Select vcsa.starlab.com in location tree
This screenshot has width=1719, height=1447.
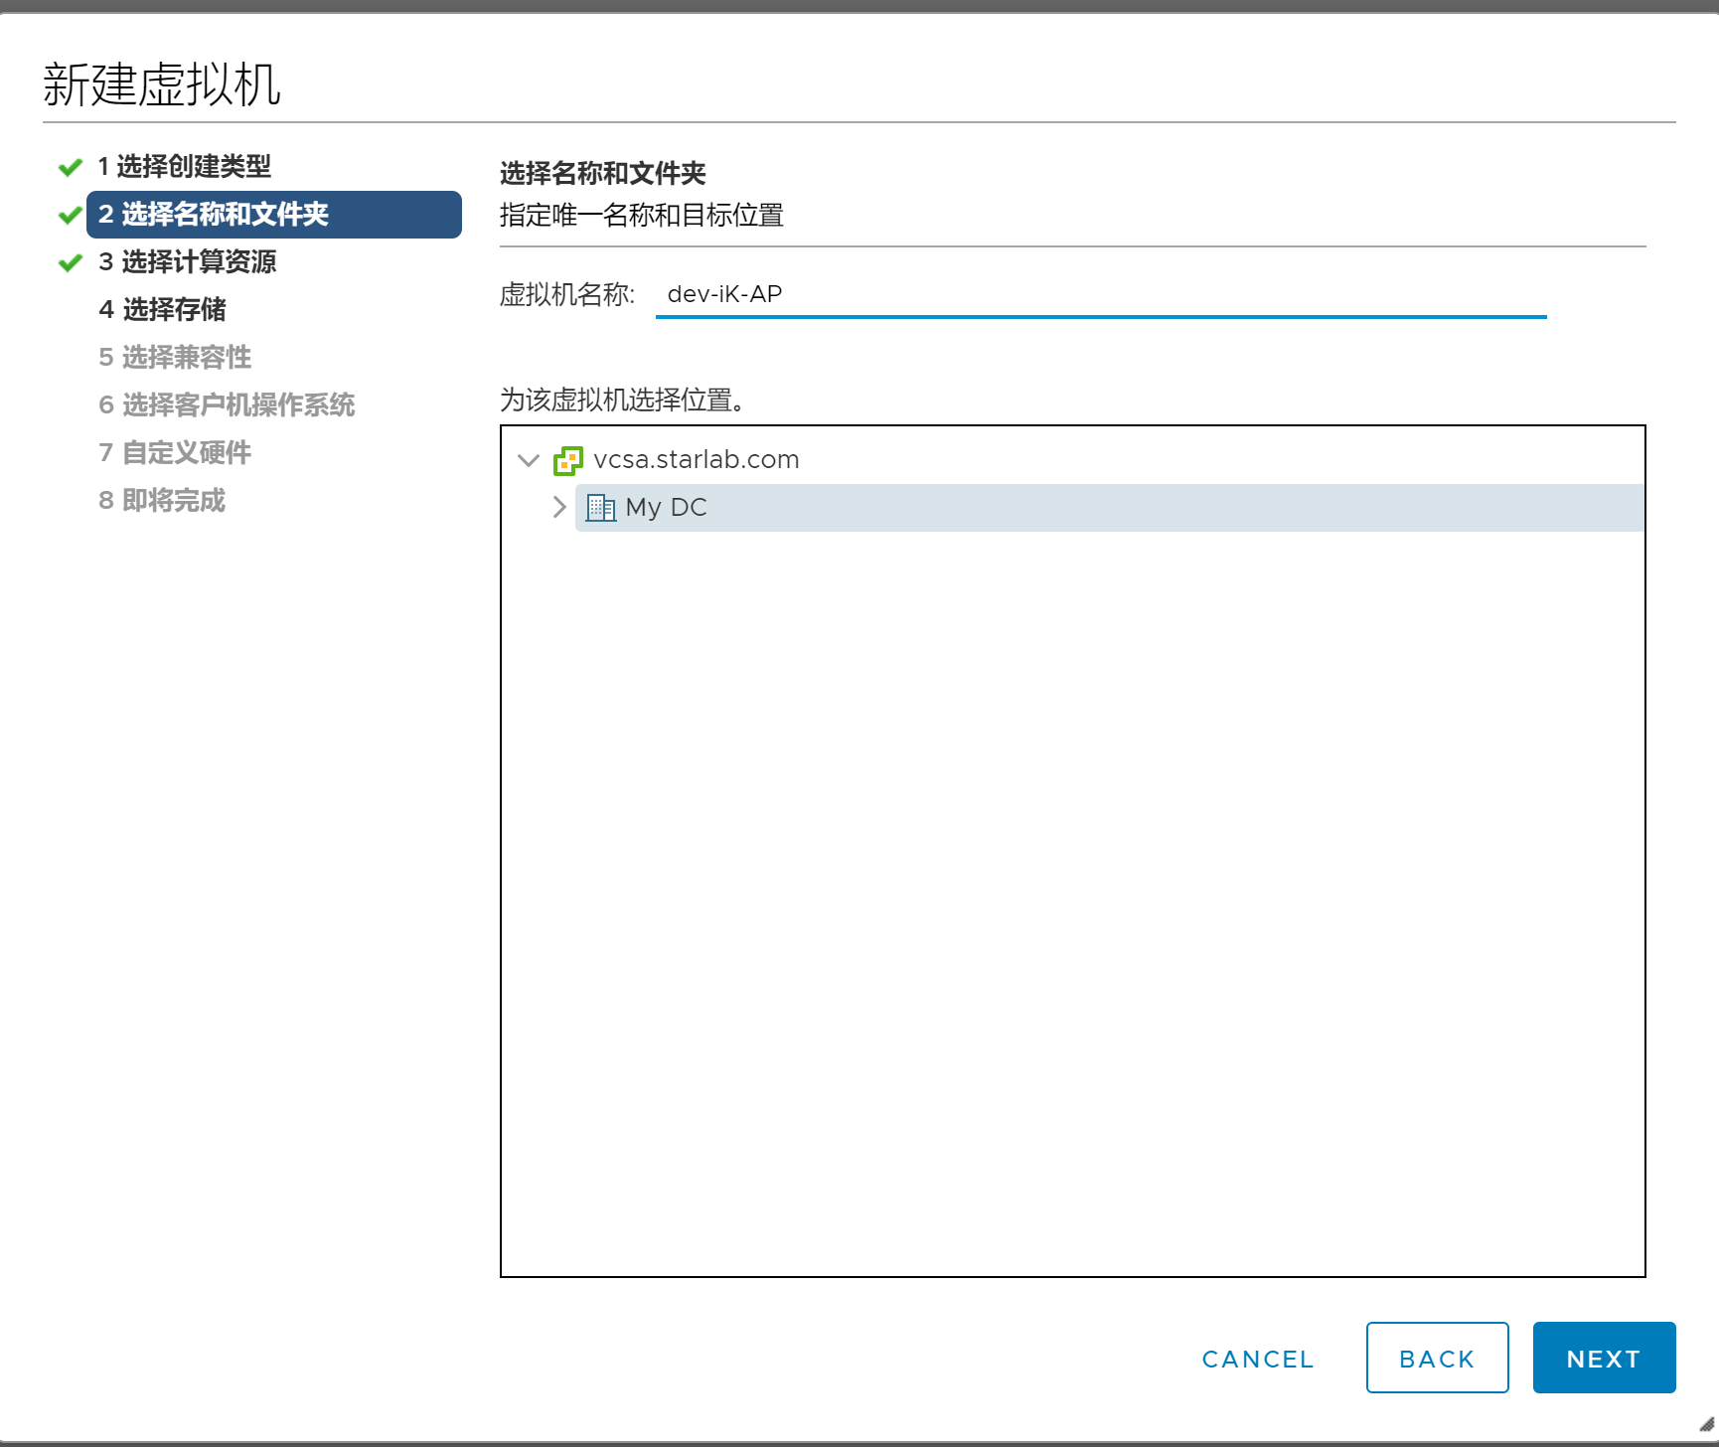(x=697, y=459)
